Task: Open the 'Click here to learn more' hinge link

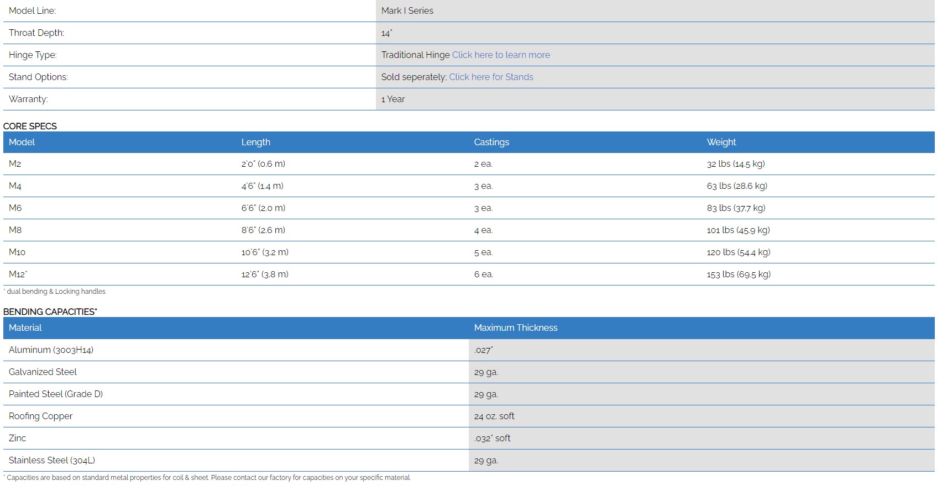Action: 501,55
